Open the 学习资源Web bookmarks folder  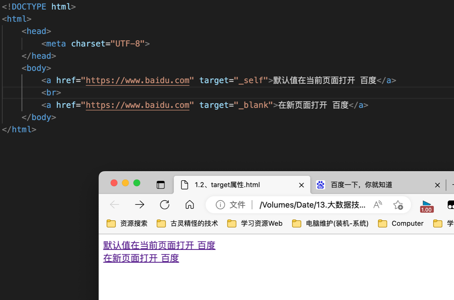pyautogui.click(x=255, y=223)
